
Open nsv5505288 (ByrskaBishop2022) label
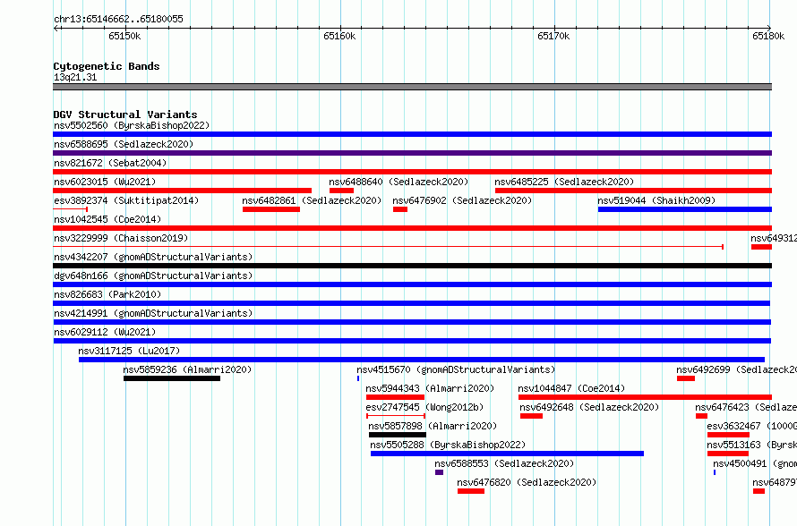pos(448,445)
